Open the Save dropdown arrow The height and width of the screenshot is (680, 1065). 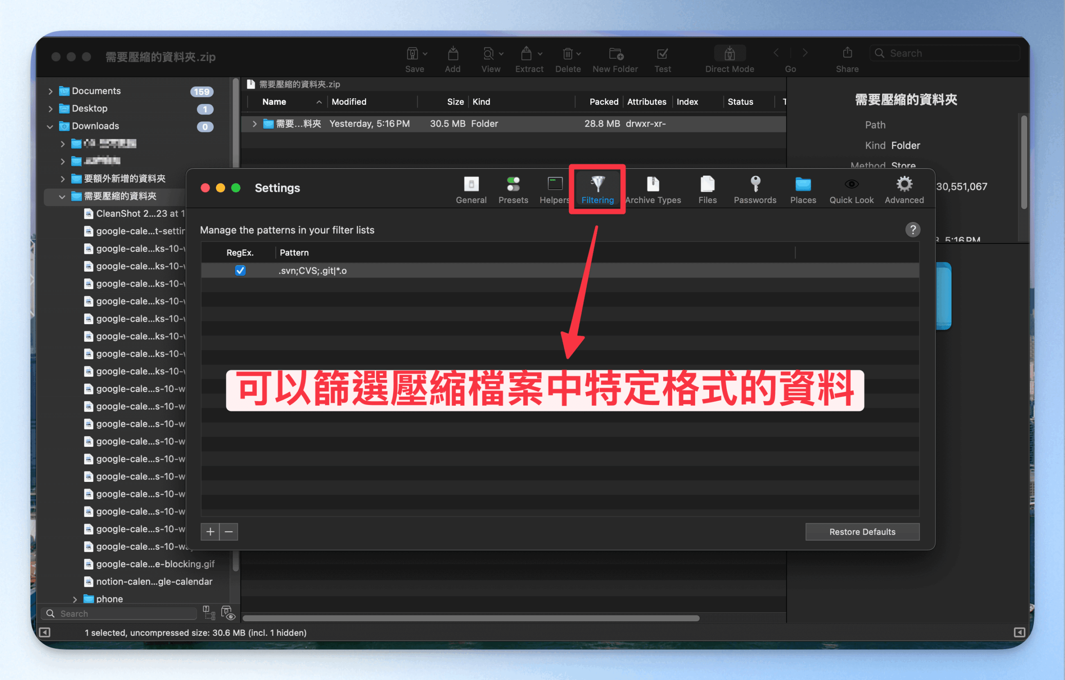pos(425,54)
